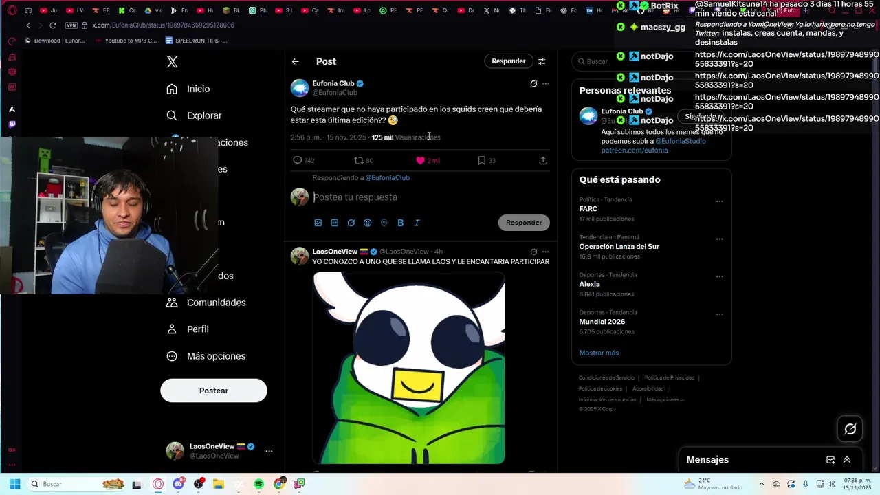Open Perfil in the sidebar
880x495 pixels.
[188, 329]
